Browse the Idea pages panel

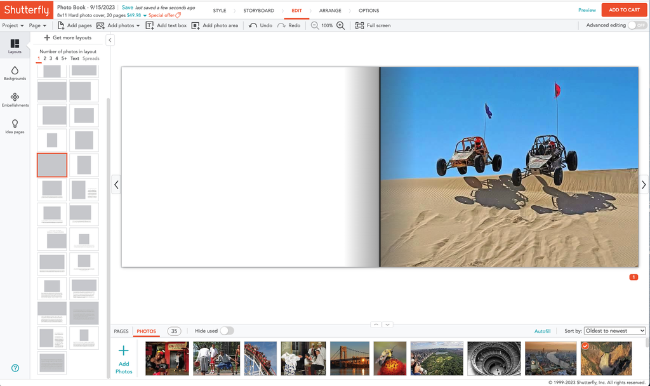tap(14, 124)
